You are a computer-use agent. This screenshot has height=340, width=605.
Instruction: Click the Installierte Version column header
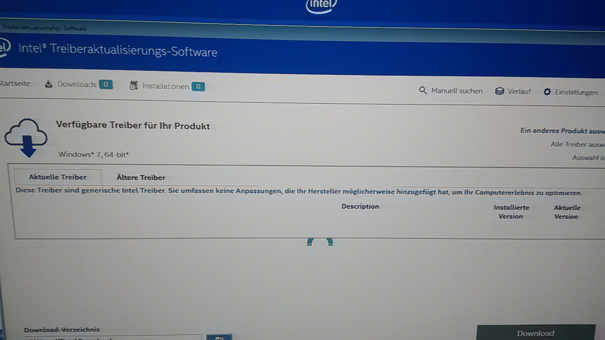[511, 212]
